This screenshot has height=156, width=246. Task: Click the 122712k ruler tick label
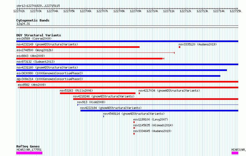[185, 11]
